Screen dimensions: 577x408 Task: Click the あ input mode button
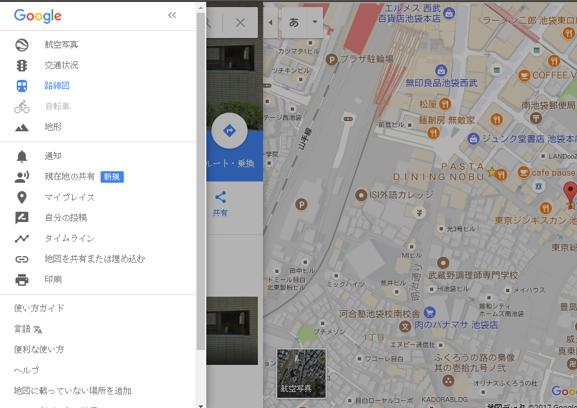tap(294, 23)
